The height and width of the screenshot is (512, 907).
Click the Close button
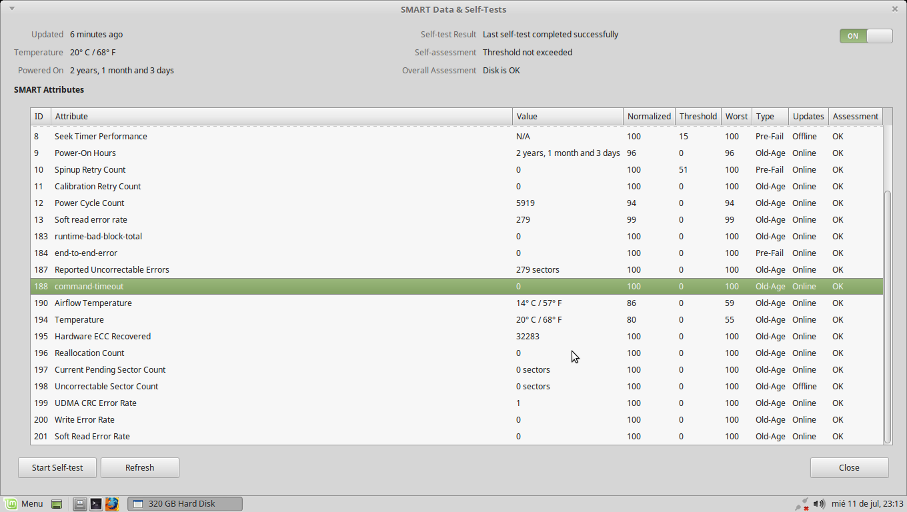(x=849, y=467)
